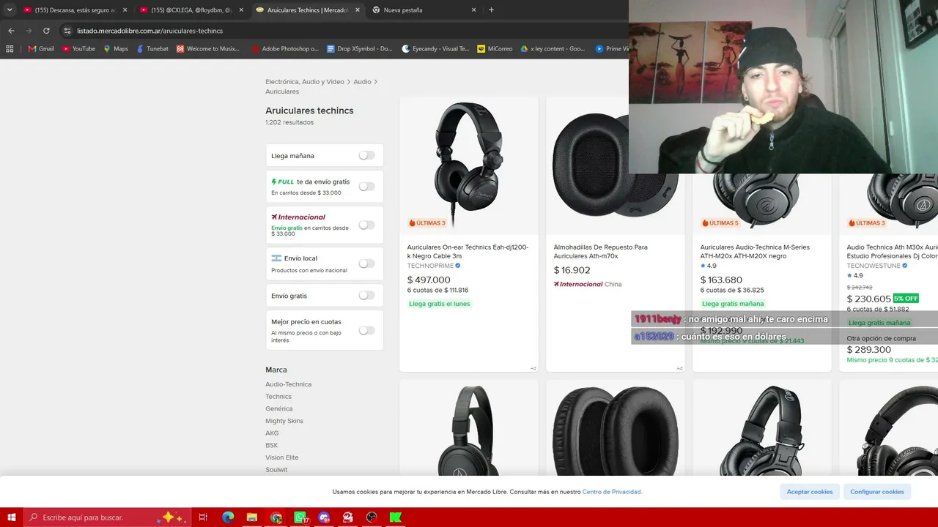Filter by Mighty Skins brand
This screenshot has height=527, width=938.
point(284,421)
